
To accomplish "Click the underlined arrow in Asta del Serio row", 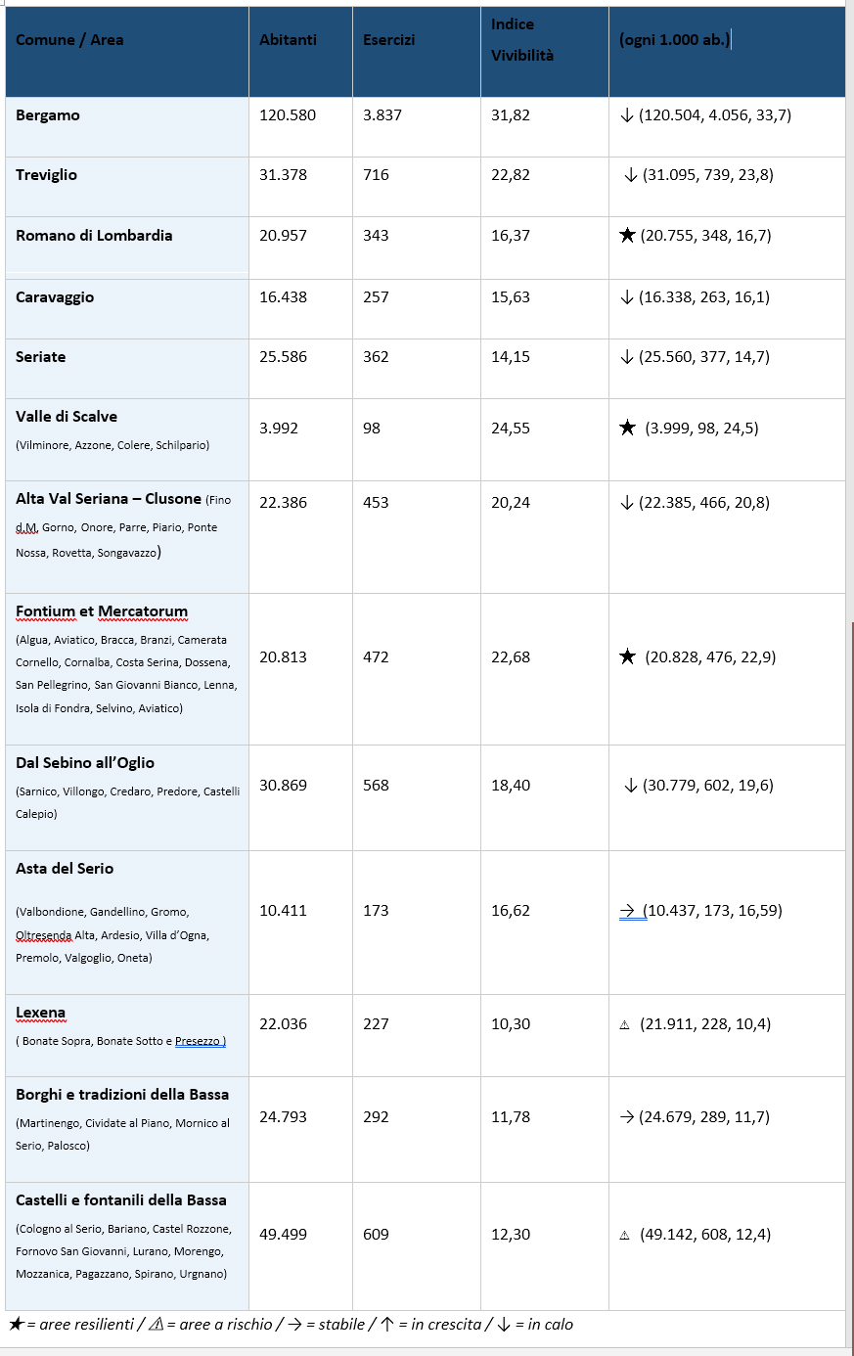I will [x=628, y=911].
